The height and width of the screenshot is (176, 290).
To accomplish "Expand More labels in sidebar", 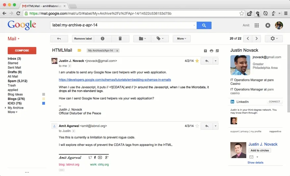I will (12, 112).
